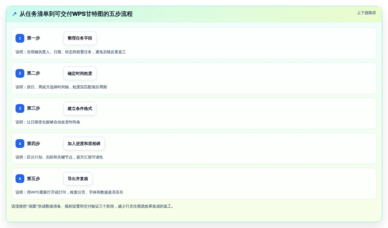Select the 第四步 label
Viewport: 388px width, 228px height.
click(33, 144)
